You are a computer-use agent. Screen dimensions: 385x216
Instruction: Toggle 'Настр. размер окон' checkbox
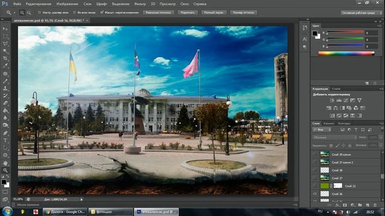coord(39,13)
